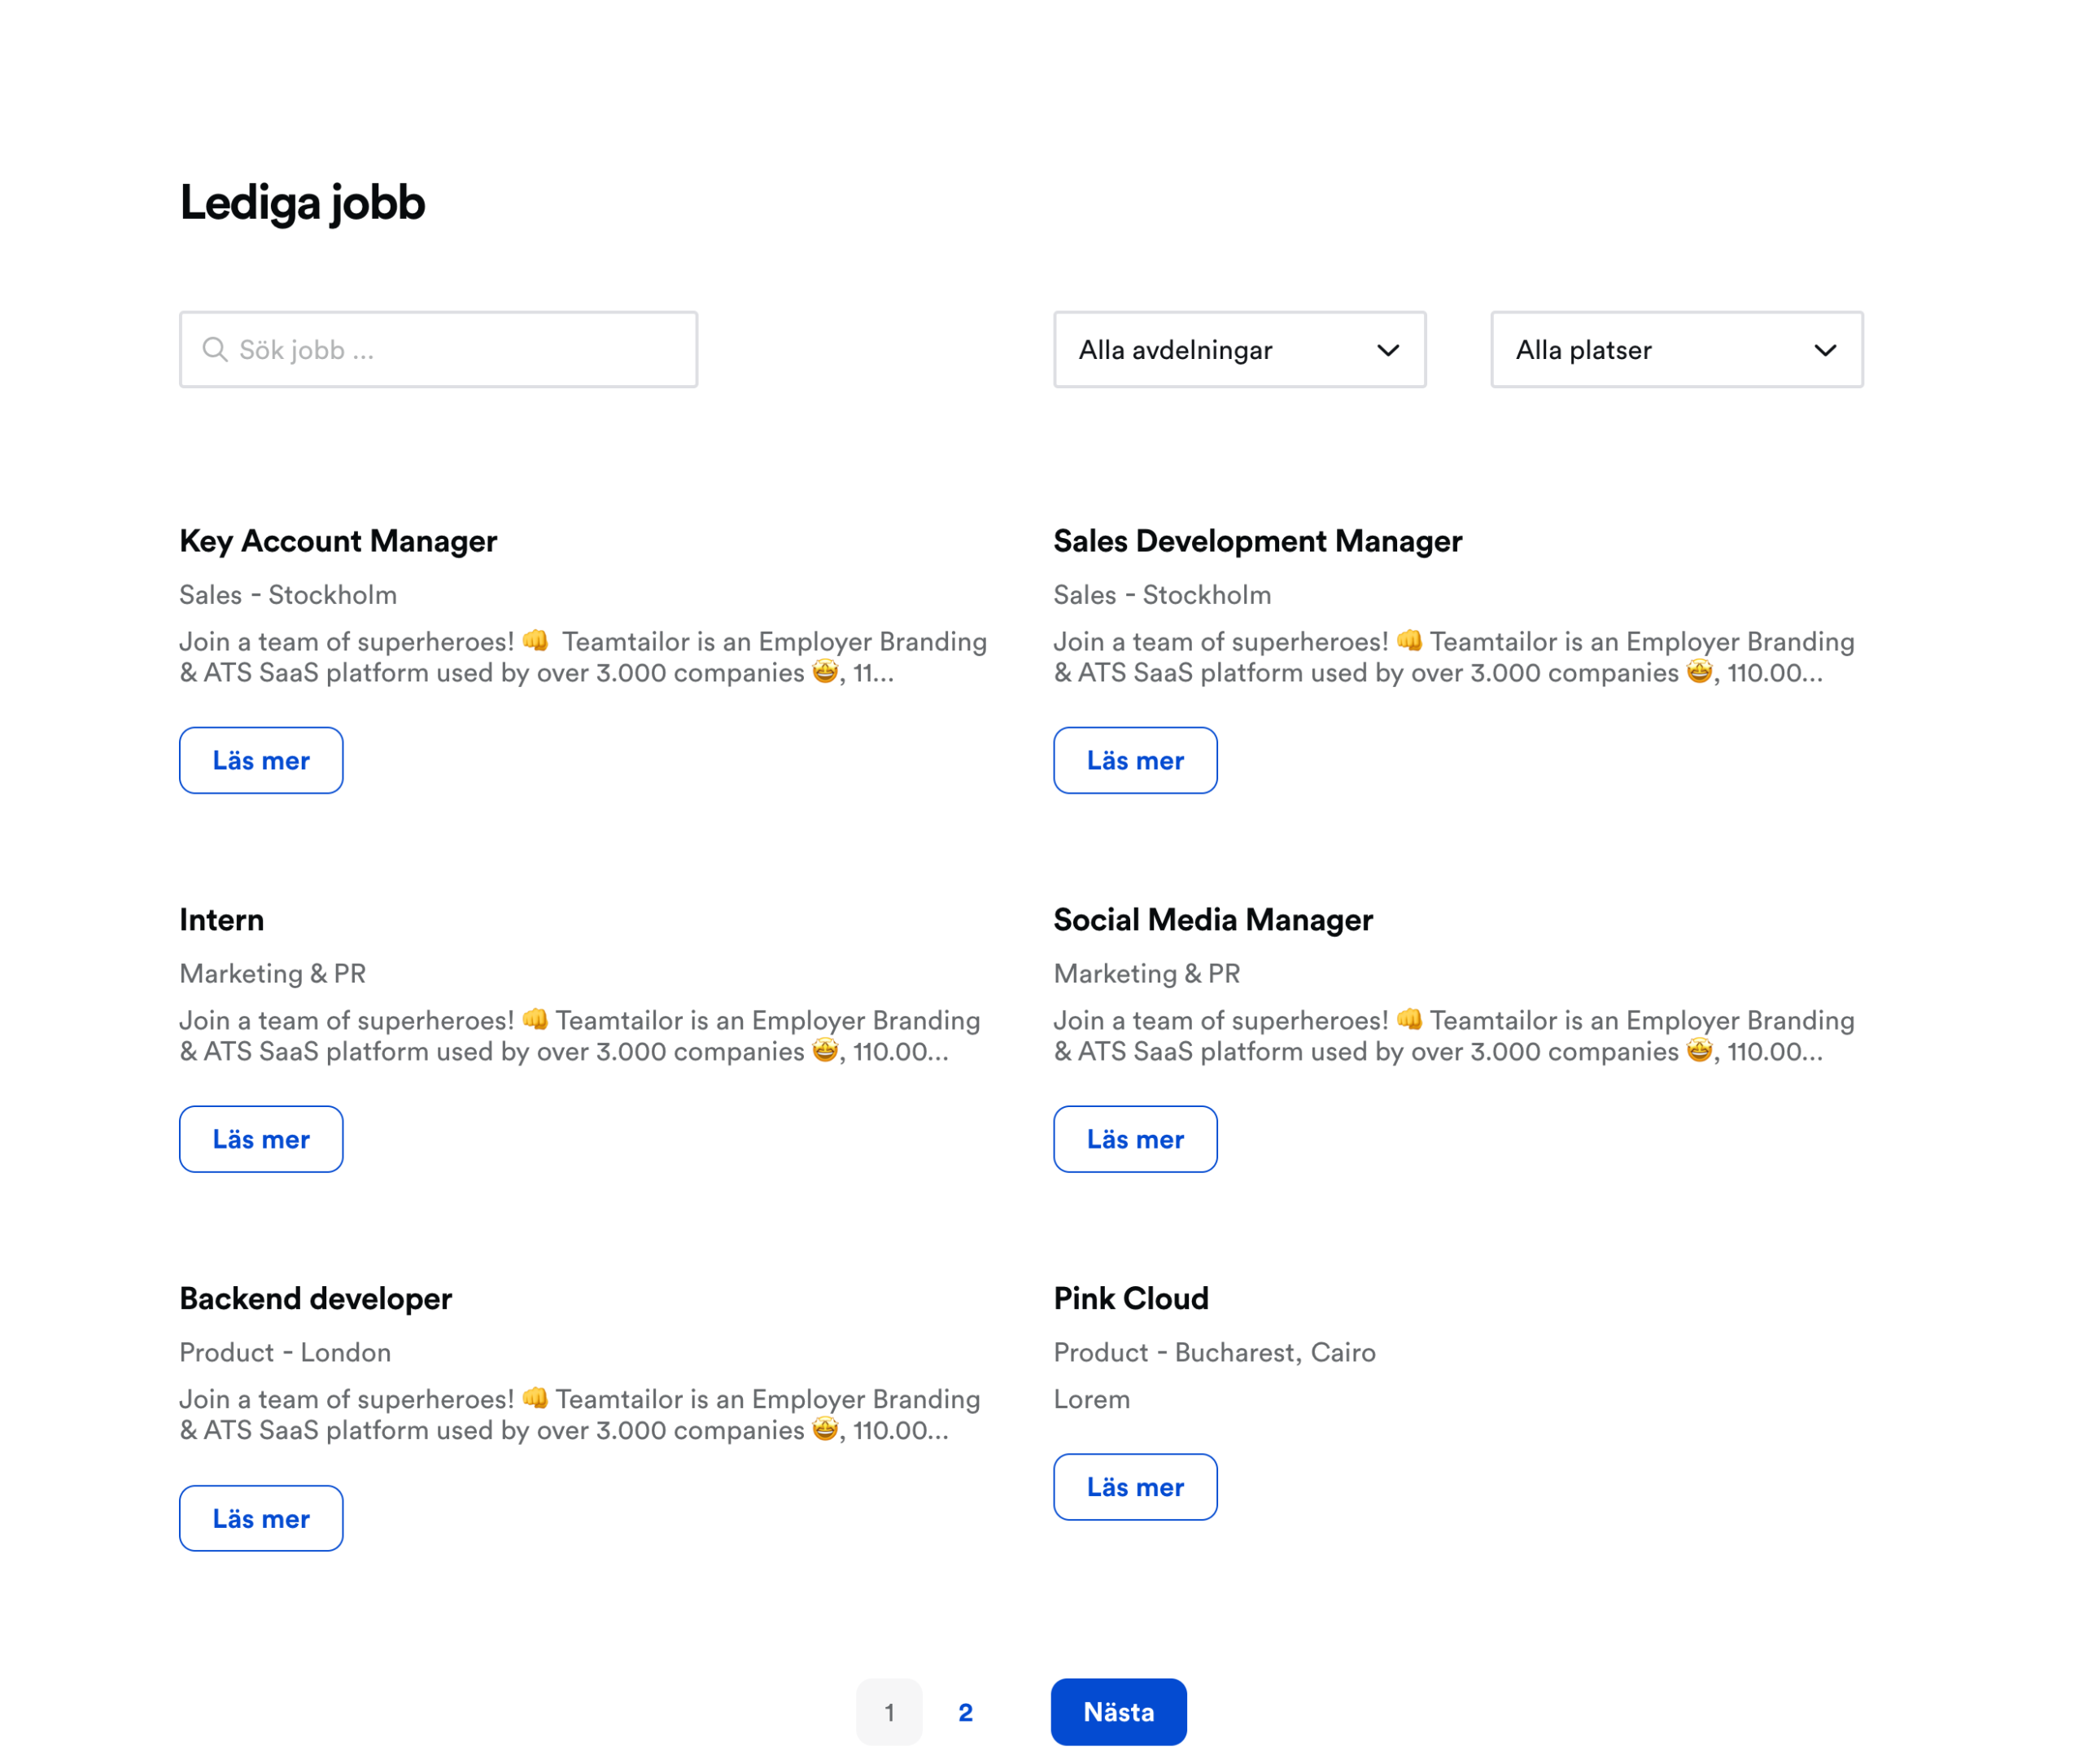Click Läs mer under Sales Development Manager
Viewport: 2083px width, 1764px height.
[x=1135, y=760]
